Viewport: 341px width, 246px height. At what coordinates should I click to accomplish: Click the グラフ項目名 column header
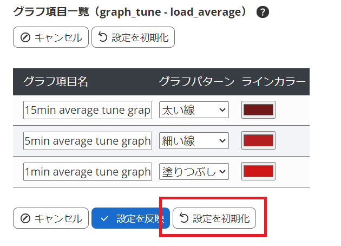click(56, 81)
